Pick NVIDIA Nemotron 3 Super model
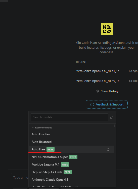Screen dimensions: 138x189 [x=71, y=157]
